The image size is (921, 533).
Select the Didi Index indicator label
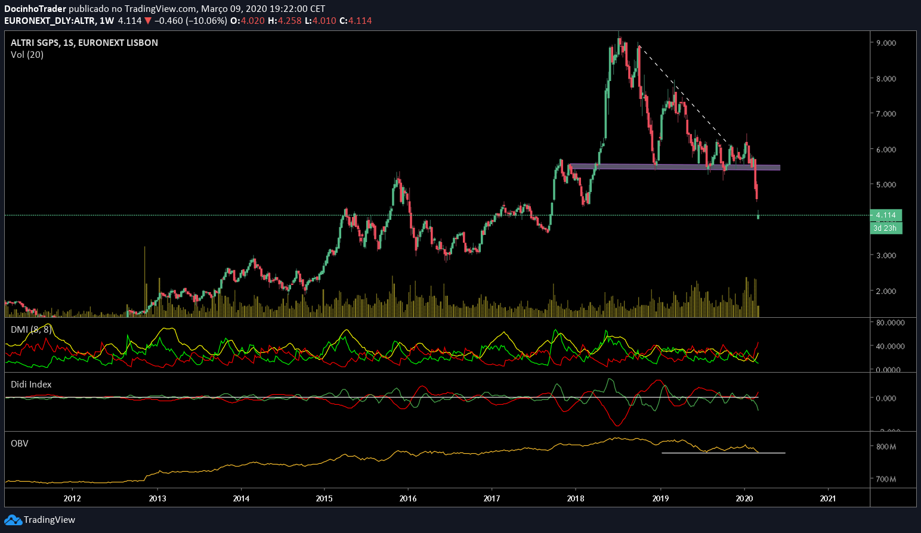31,385
